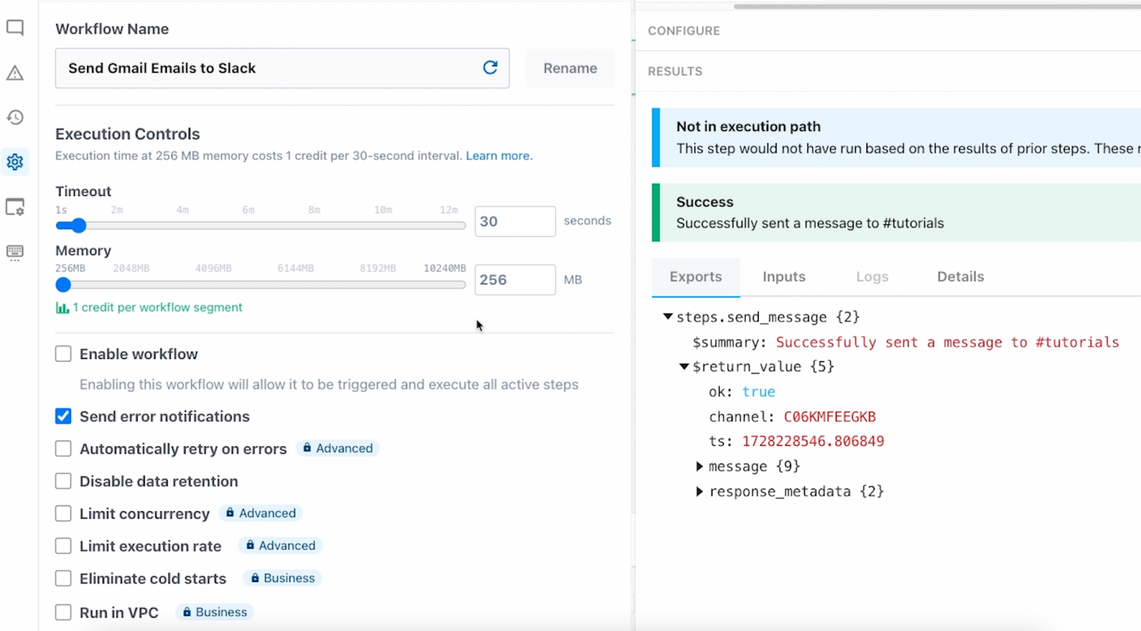
Task: Click the $summary success message text
Action: tap(947, 343)
